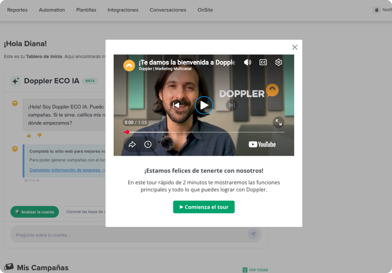Open the Automation menu
Viewport: 392px width, 273px height.
coord(52,10)
